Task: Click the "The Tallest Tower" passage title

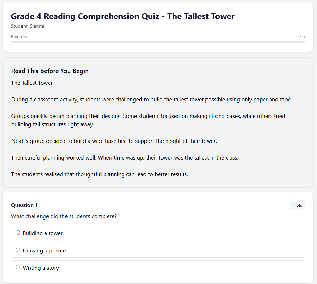Action: pos(32,83)
